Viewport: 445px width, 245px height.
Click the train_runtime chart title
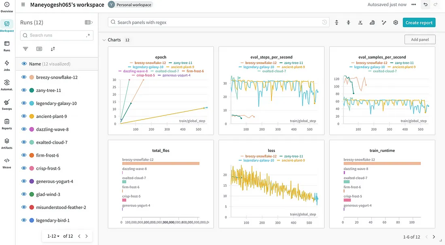click(382, 151)
